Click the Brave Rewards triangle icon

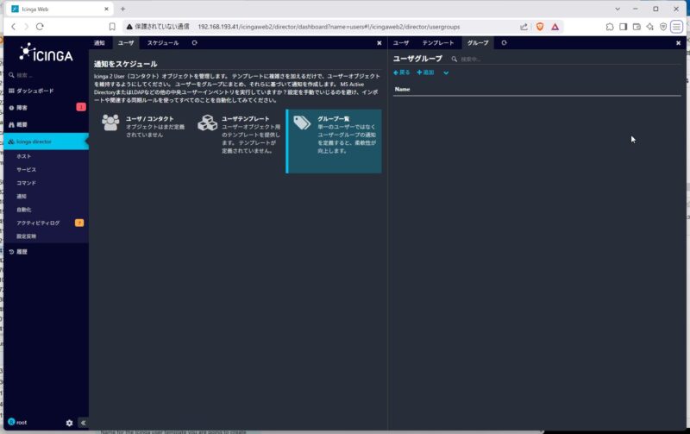[x=555, y=27]
